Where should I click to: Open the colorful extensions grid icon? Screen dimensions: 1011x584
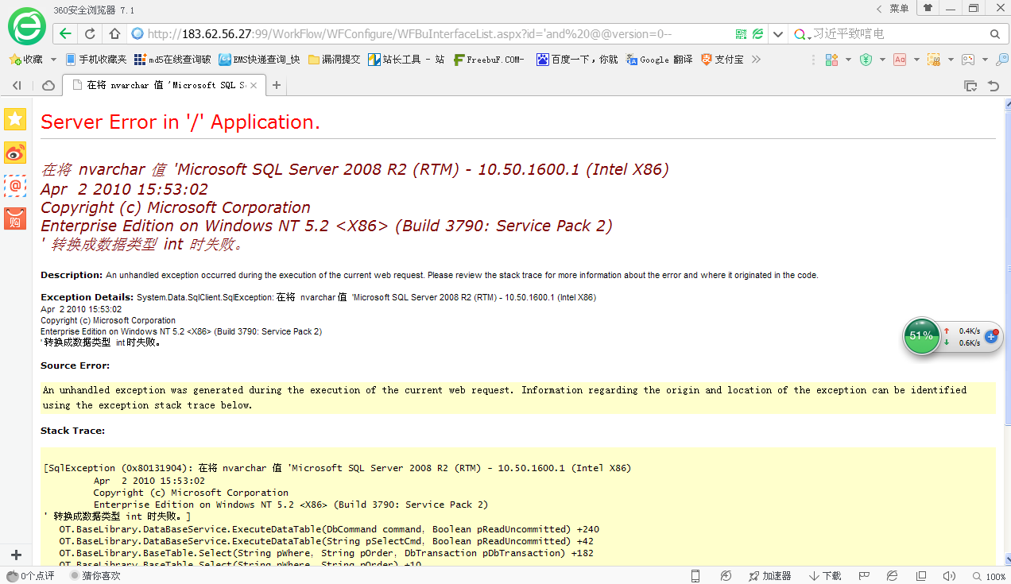pyautogui.click(x=832, y=60)
